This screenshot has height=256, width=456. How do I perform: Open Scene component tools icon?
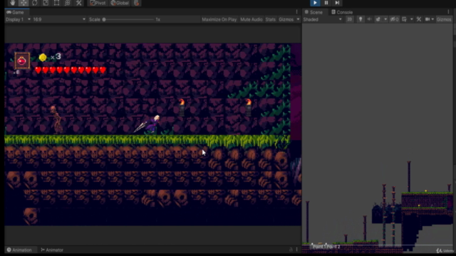[x=419, y=19]
